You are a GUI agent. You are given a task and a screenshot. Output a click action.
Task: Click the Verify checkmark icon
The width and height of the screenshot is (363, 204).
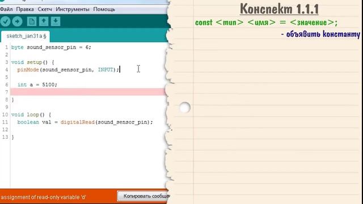(5, 22)
